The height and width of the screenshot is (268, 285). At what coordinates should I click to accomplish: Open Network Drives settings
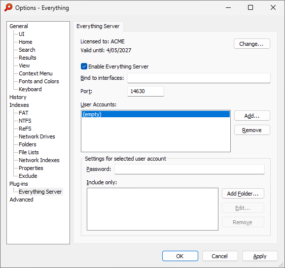36,137
